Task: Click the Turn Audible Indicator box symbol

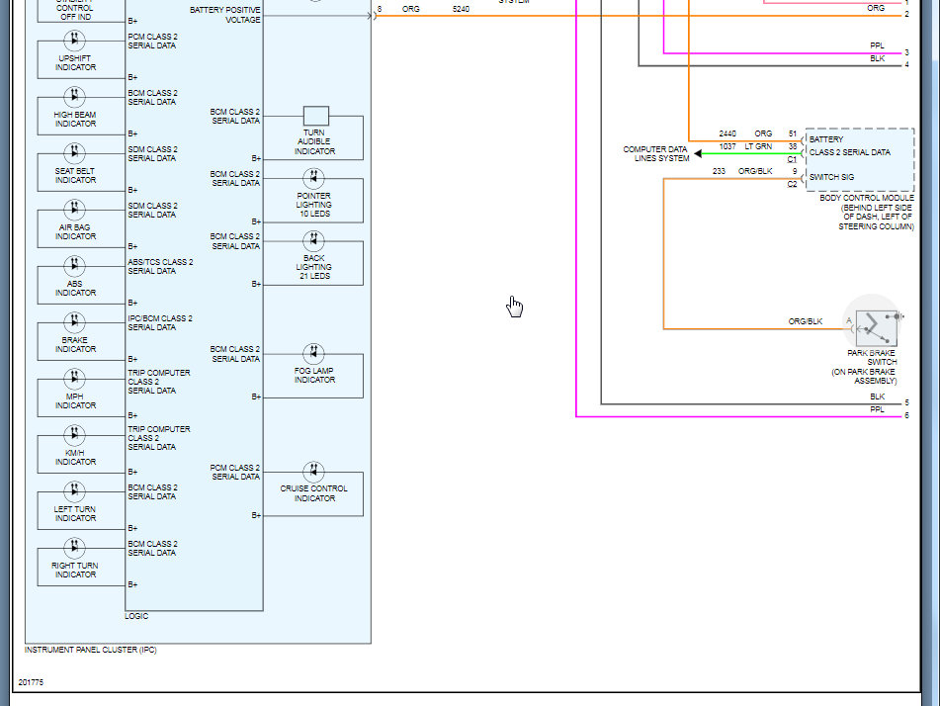Action: tap(315, 116)
